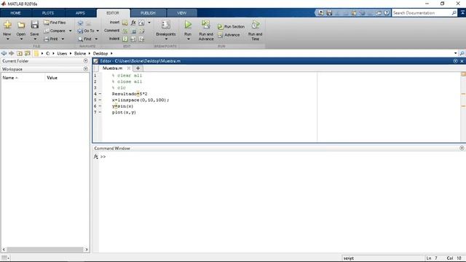
Task: Expand the Print dropdown arrow
Action: pos(63,39)
